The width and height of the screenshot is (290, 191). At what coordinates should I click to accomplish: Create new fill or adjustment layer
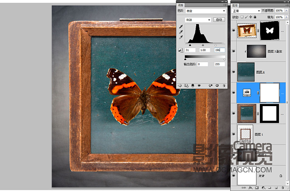click(x=263, y=188)
